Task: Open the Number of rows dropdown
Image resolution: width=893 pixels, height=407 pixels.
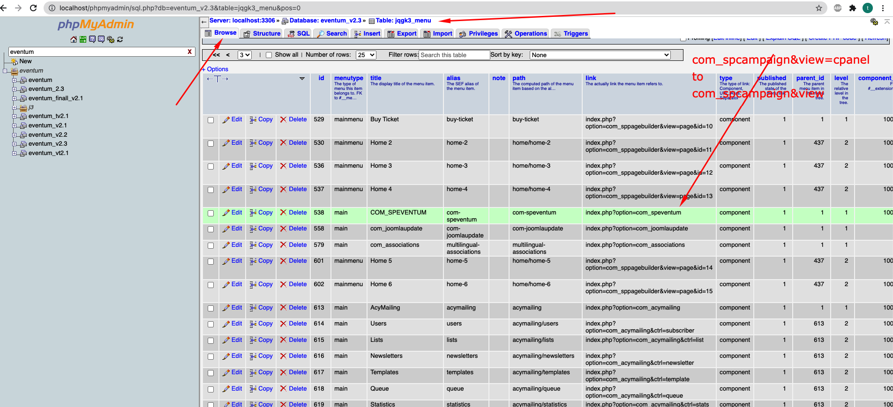Action: [366, 55]
